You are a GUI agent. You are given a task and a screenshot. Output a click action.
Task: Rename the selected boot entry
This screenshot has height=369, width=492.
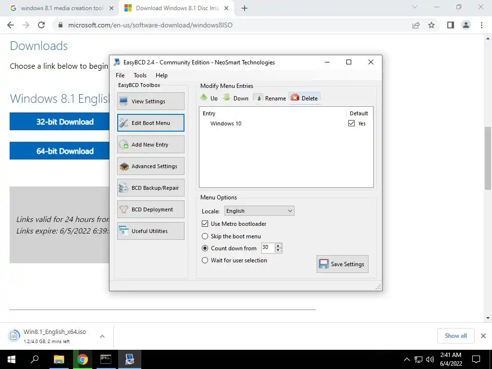coord(270,98)
